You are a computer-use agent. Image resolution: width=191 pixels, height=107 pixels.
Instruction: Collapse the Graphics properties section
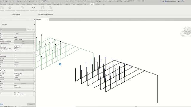pyautogui.click(x=34, y=32)
